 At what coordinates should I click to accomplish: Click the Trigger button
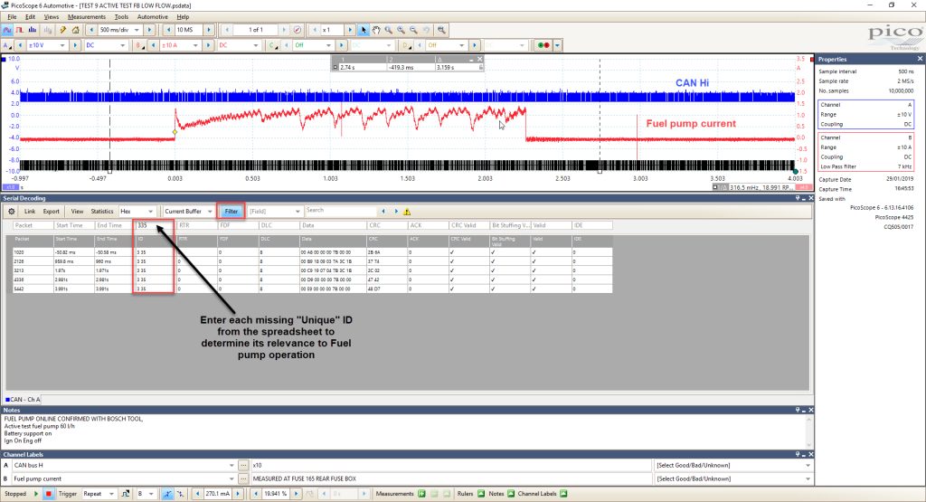click(x=68, y=494)
